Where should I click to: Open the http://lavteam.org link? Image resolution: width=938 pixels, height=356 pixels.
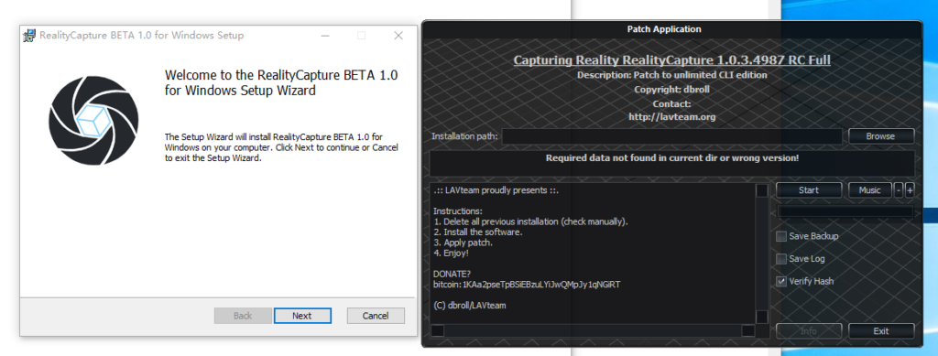coord(671,117)
